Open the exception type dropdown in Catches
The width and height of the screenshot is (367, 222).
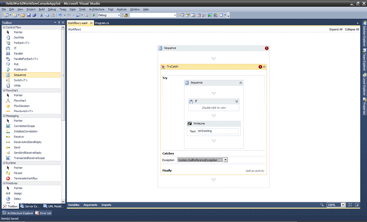coord(225,160)
